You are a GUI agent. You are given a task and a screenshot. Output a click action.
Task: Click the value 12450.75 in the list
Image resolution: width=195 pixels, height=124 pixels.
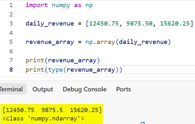[x=104, y=24]
